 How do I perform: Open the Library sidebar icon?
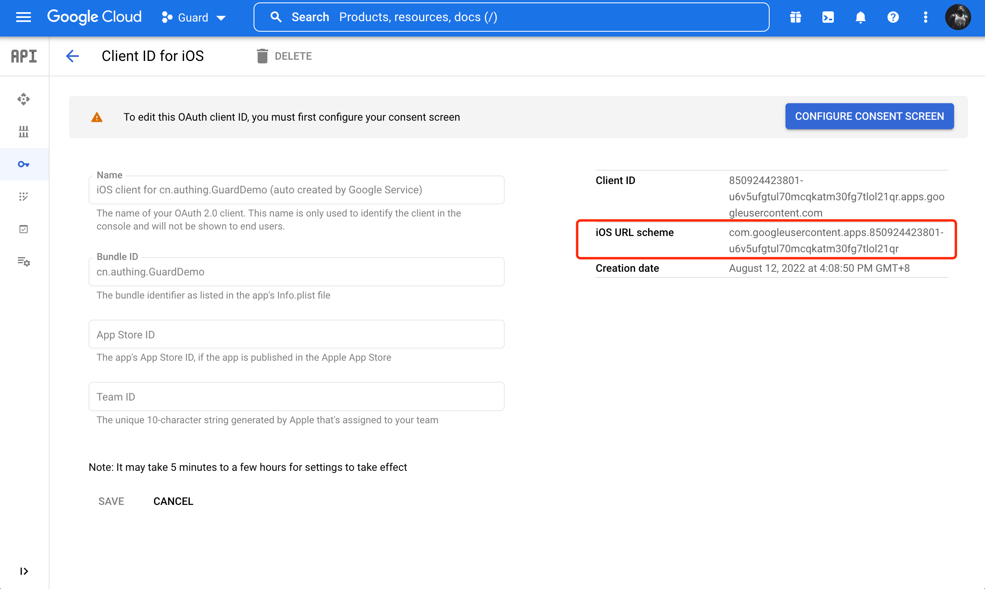pyautogui.click(x=24, y=132)
